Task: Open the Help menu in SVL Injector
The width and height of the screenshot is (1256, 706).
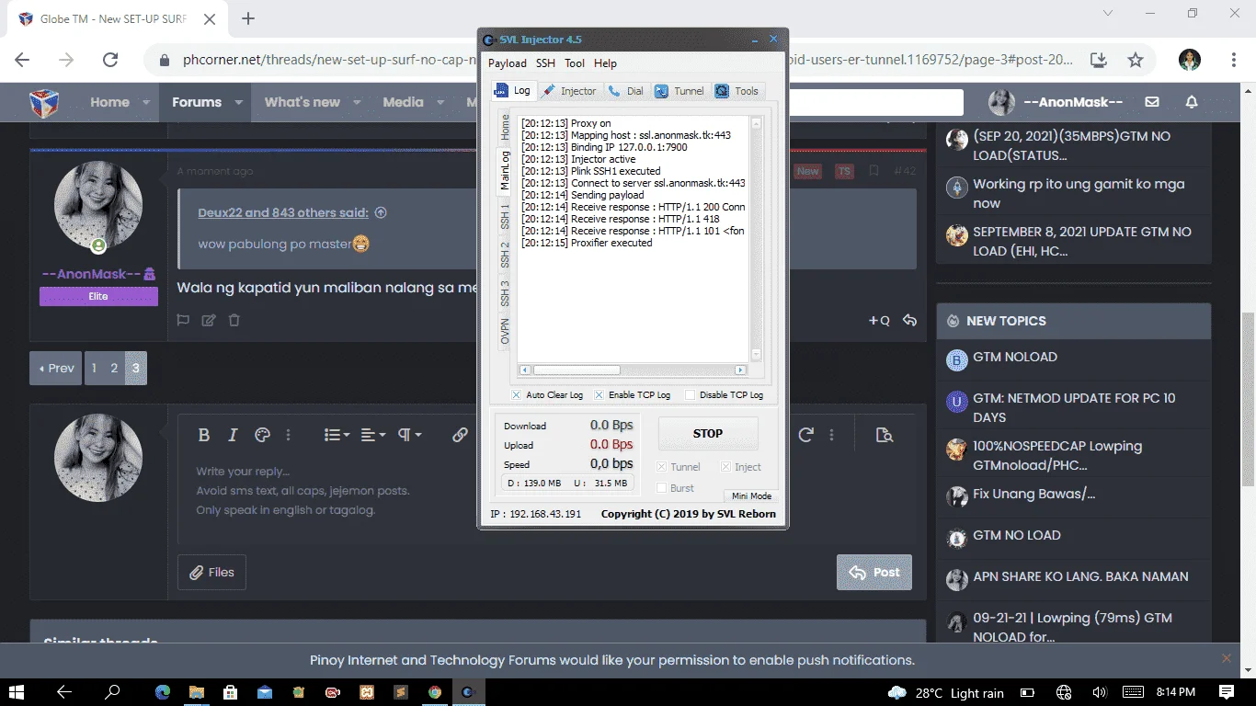Action: tap(605, 63)
